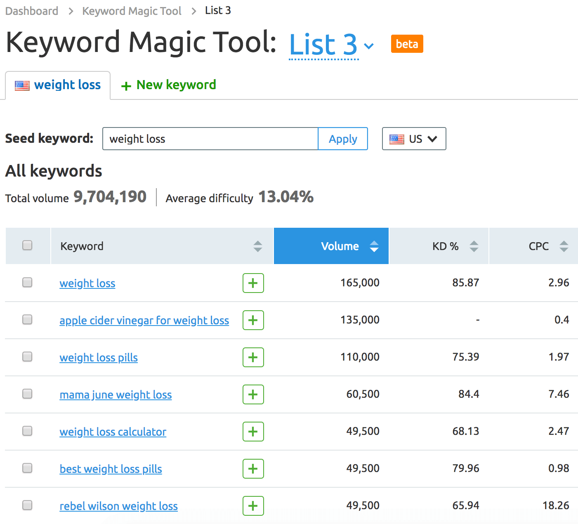Check the 'weight loss pills' row checkbox
This screenshot has width=578, height=524.
click(x=27, y=356)
